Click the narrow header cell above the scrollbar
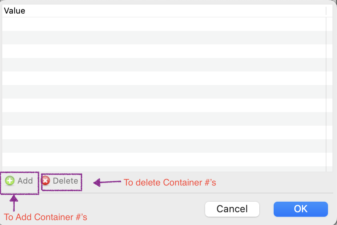 tap(329, 11)
